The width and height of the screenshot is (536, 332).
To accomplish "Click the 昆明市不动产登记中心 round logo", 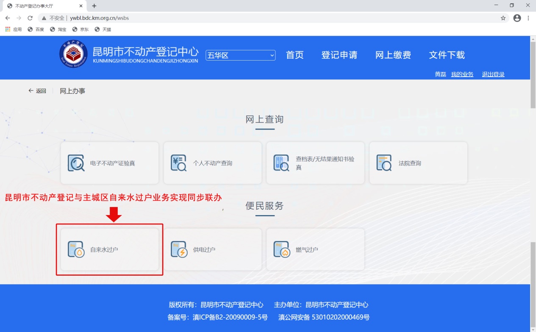I will click(73, 53).
